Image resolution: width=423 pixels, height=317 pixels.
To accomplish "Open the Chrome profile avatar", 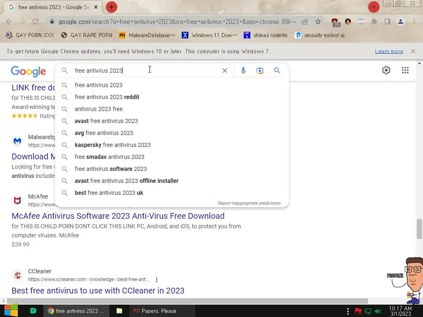I will [401, 21].
